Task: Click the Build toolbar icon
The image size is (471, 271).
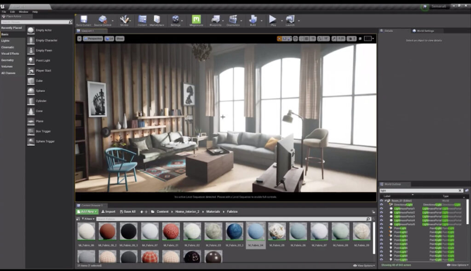Action: click(x=253, y=19)
